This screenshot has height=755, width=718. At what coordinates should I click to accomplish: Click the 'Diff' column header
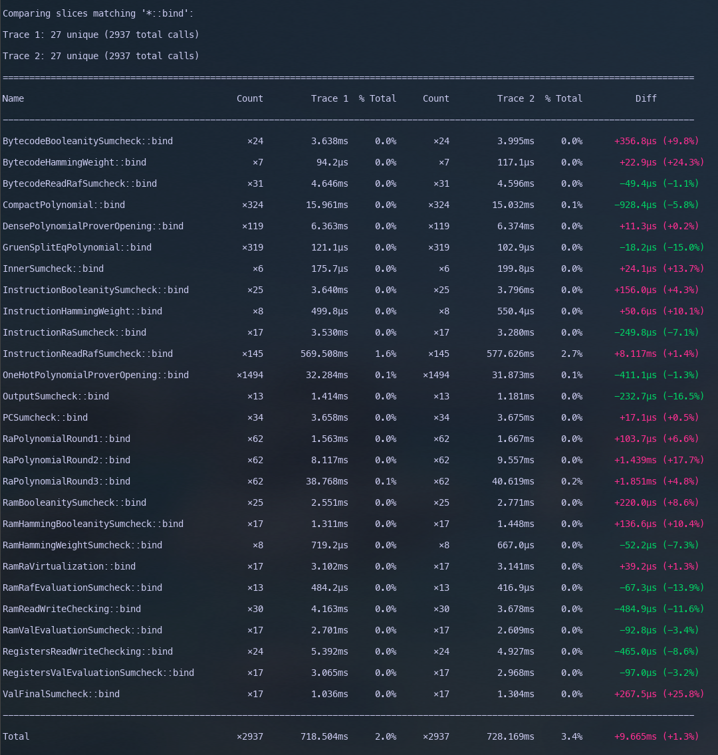(646, 98)
